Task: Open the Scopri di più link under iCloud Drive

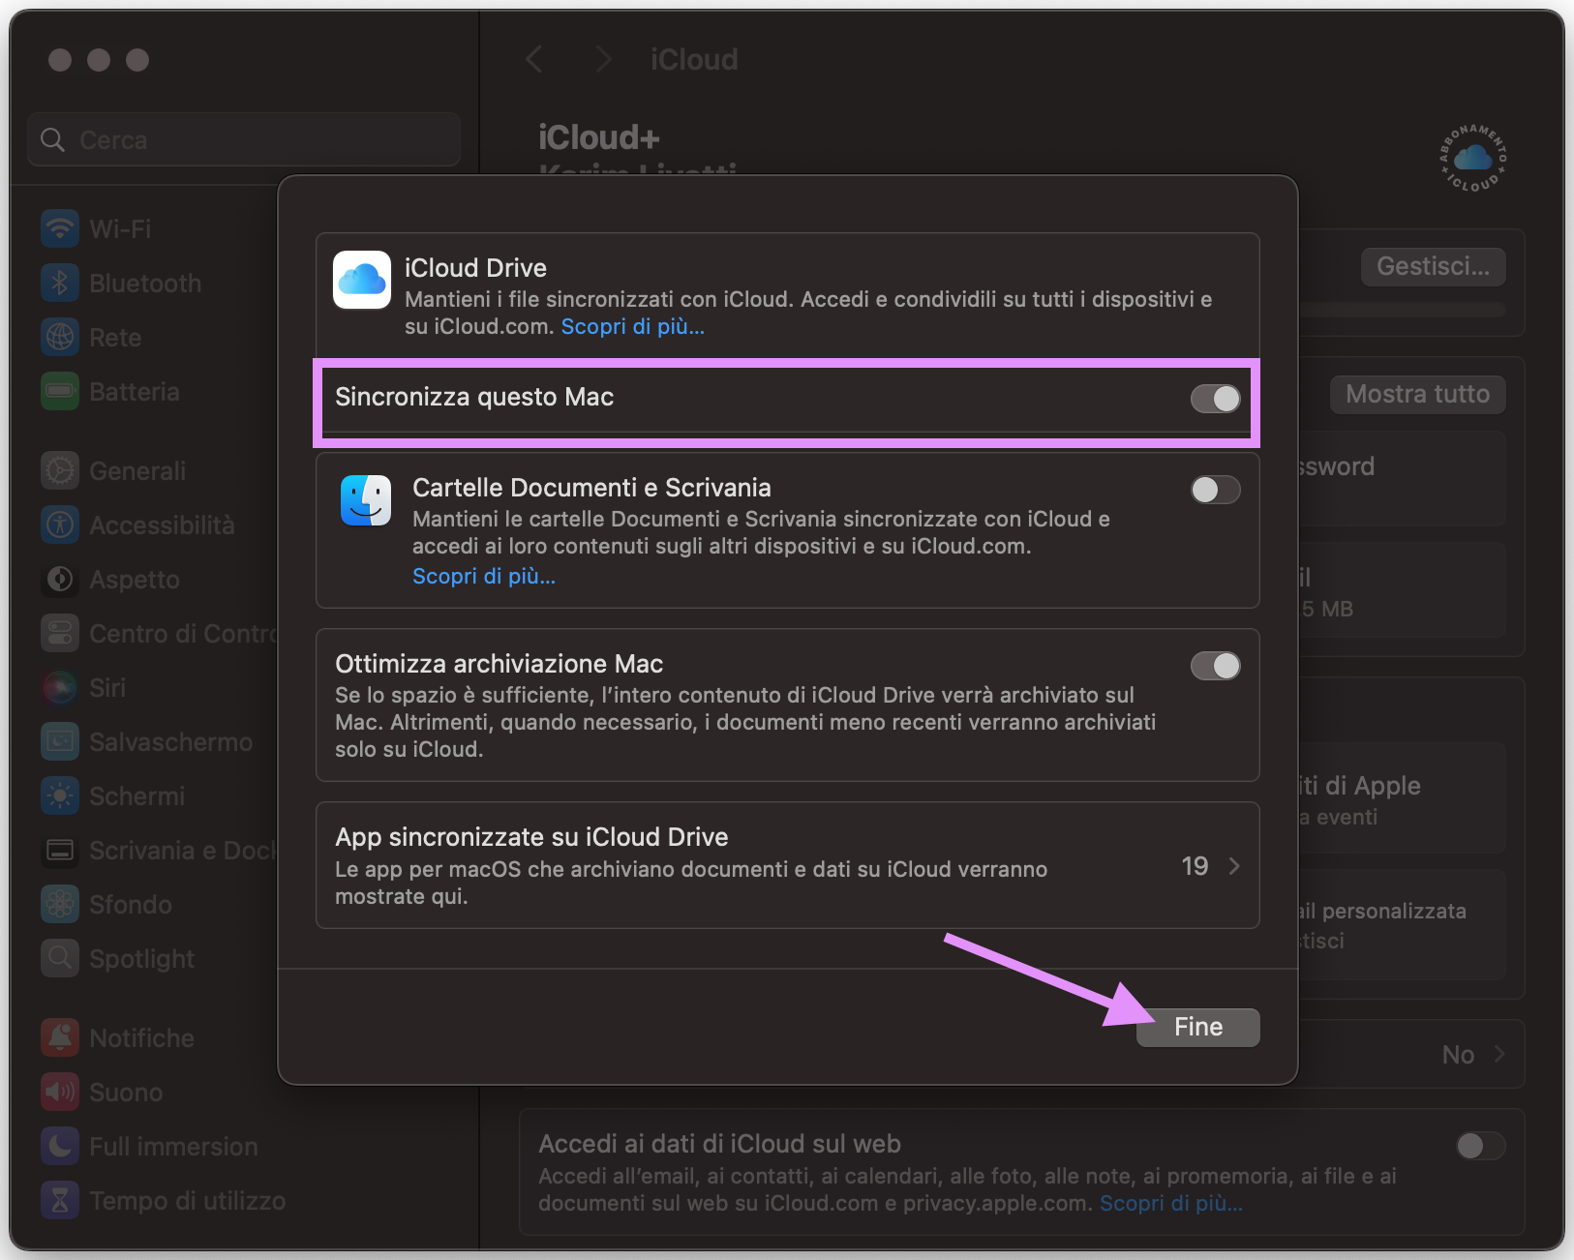Action: click(x=632, y=326)
